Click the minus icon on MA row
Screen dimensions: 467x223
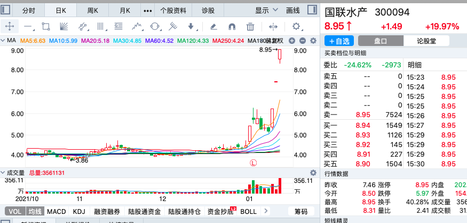coord(302,41)
